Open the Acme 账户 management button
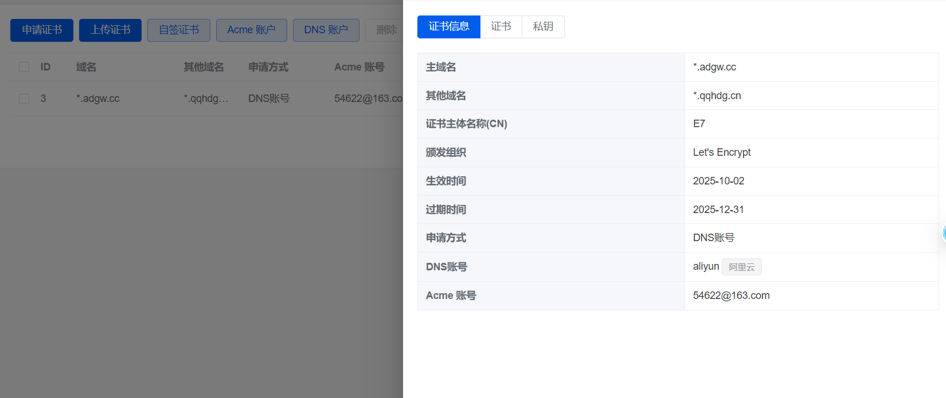This screenshot has height=398, width=946. point(251,30)
